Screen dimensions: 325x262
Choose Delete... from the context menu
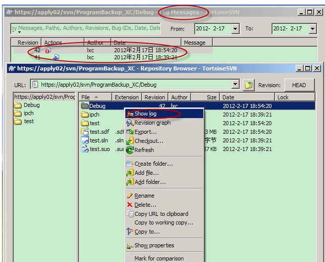(x=145, y=205)
